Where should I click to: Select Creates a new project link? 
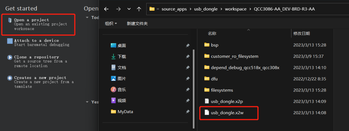coord(40,78)
